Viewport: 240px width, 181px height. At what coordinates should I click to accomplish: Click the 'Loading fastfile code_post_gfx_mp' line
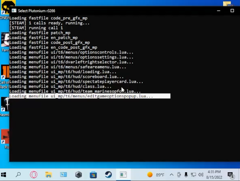(x=50, y=43)
